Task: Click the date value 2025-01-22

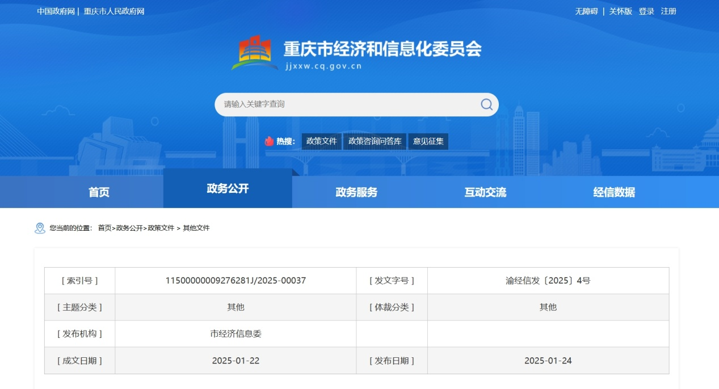Action: point(236,361)
